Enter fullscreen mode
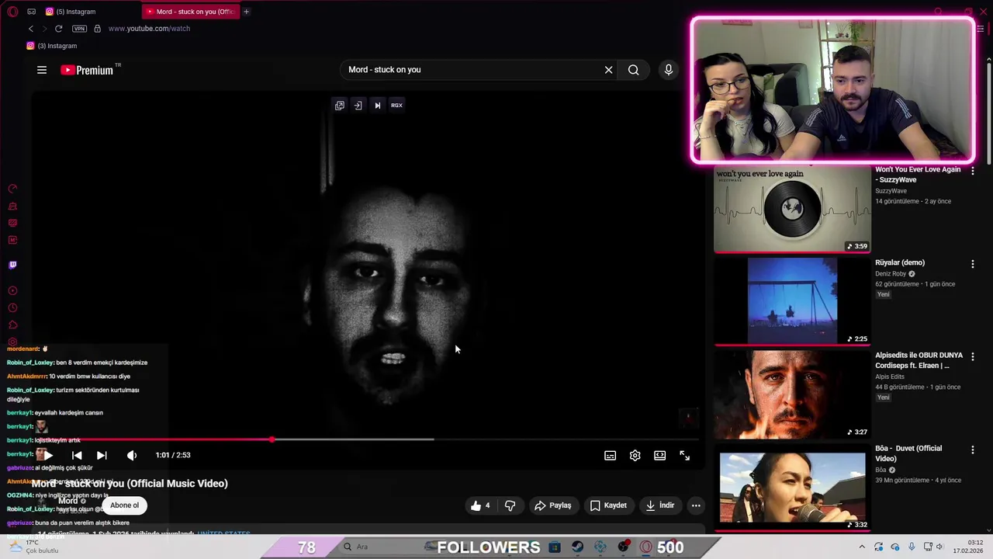Screen dimensions: 993x559 tap(685, 456)
